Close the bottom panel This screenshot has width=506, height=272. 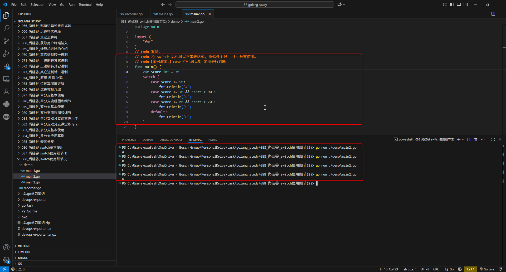coord(500,139)
